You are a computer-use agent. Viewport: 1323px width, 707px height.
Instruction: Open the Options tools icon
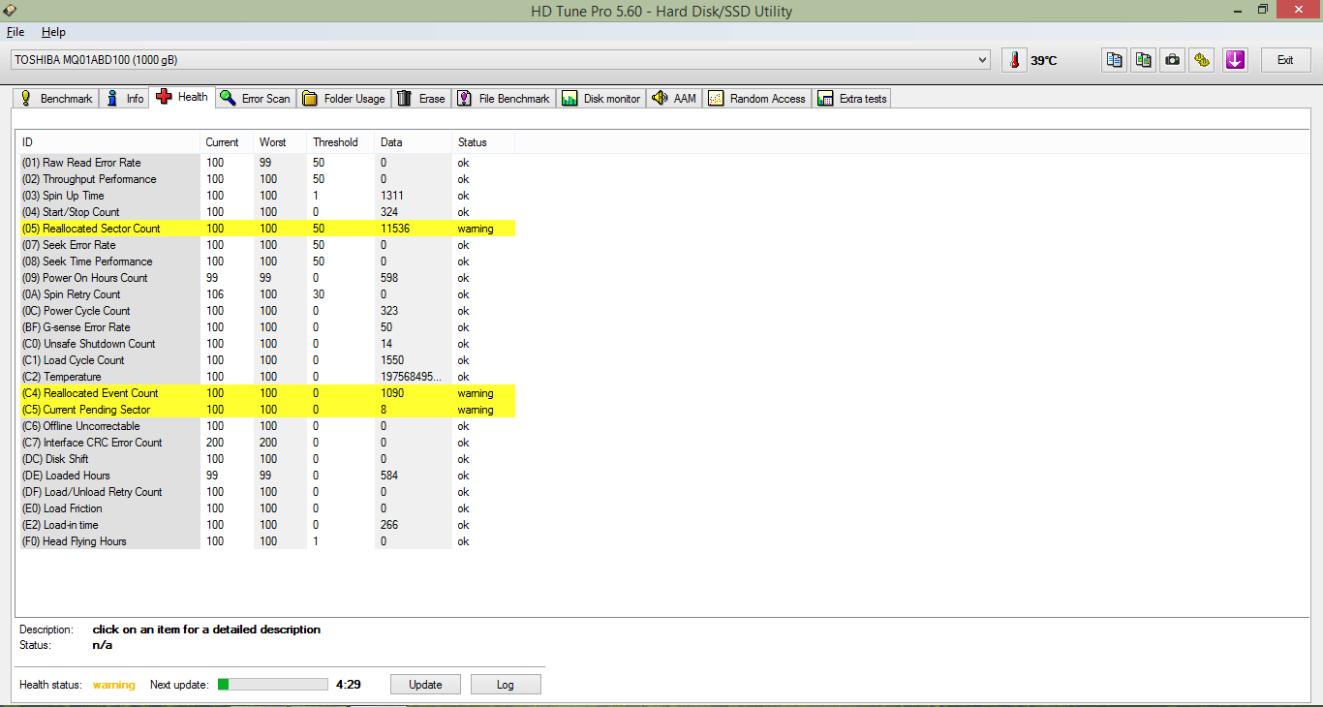coord(1202,60)
